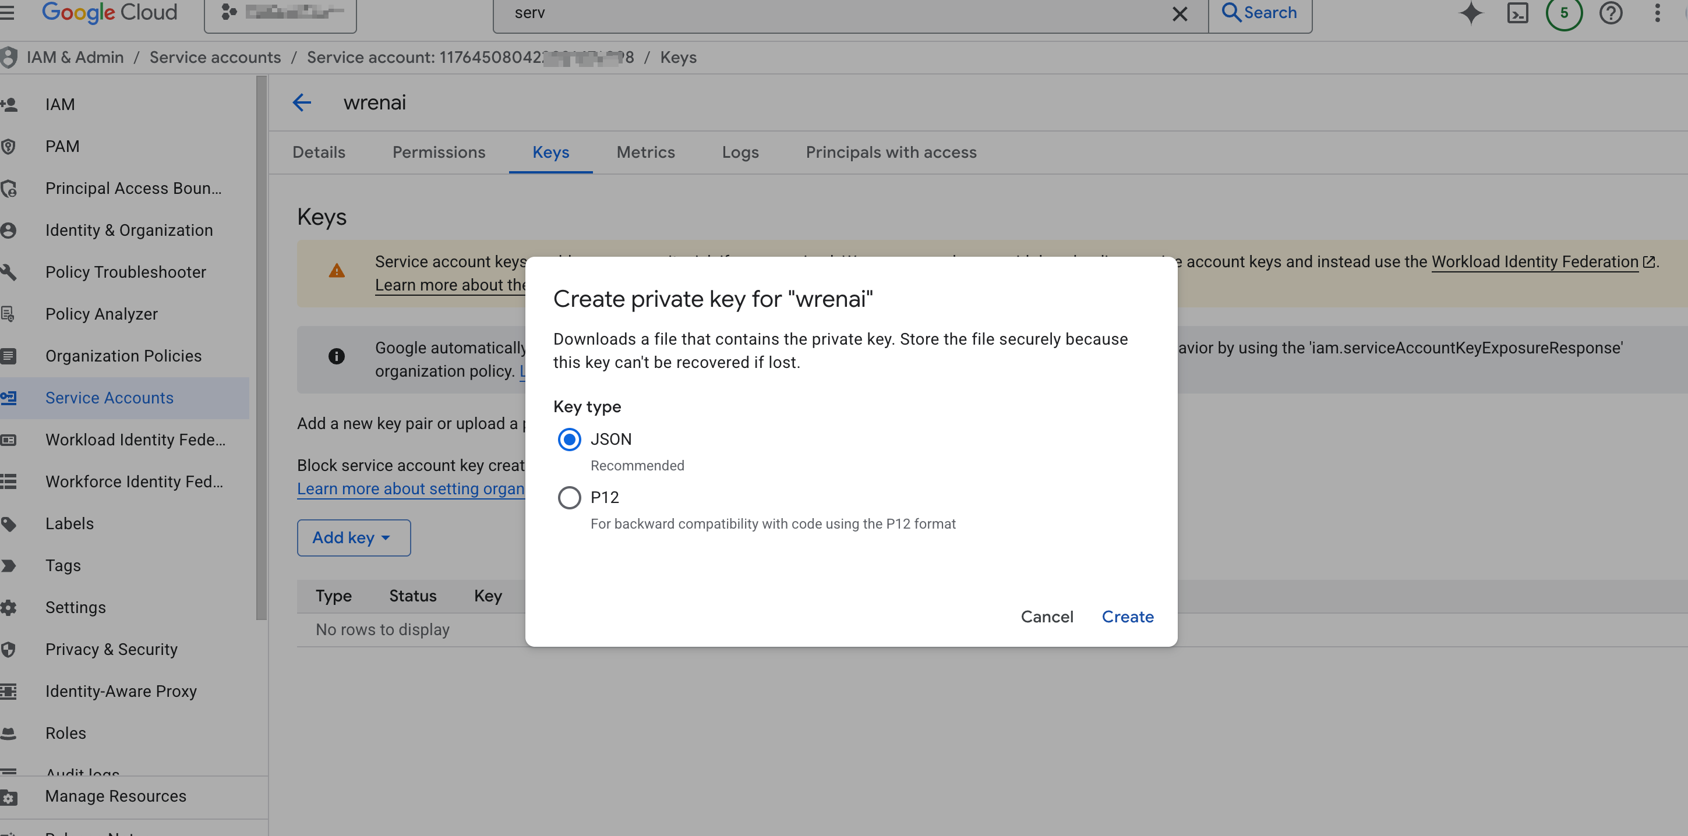Switch to the Metrics tab
The image size is (1688, 836).
pos(645,152)
